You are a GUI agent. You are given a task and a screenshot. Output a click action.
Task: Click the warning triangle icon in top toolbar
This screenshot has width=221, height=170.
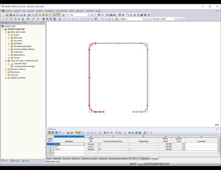(135, 15)
